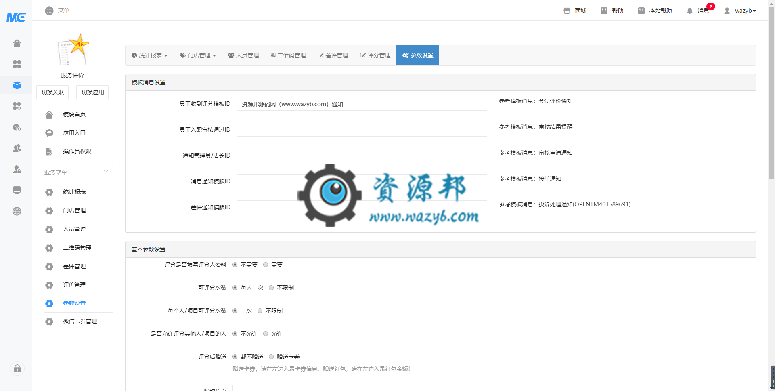Click the gear icon beside 二维码管理
The image size is (775, 391).
tap(49, 248)
